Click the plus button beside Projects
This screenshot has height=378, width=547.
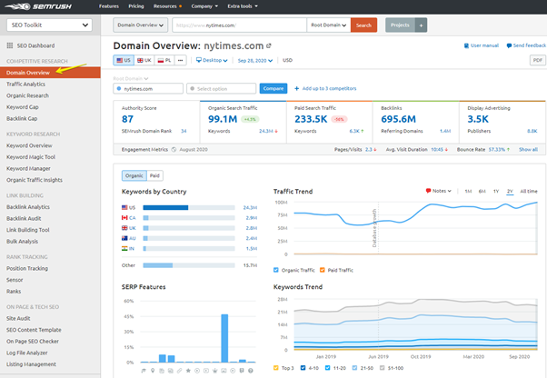coord(421,25)
